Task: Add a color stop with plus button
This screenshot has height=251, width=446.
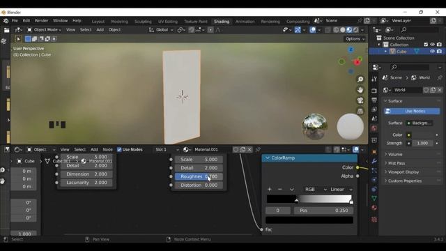Action: (x=270, y=189)
